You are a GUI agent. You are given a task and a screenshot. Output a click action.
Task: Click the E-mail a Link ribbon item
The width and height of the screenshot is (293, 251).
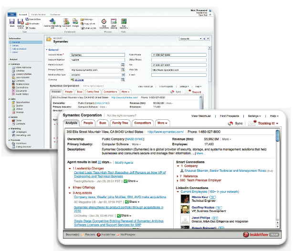[x=89, y=28]
